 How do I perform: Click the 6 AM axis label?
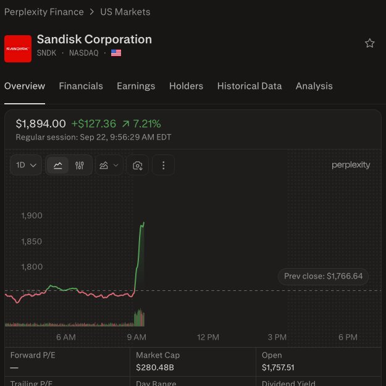[66, 337]
